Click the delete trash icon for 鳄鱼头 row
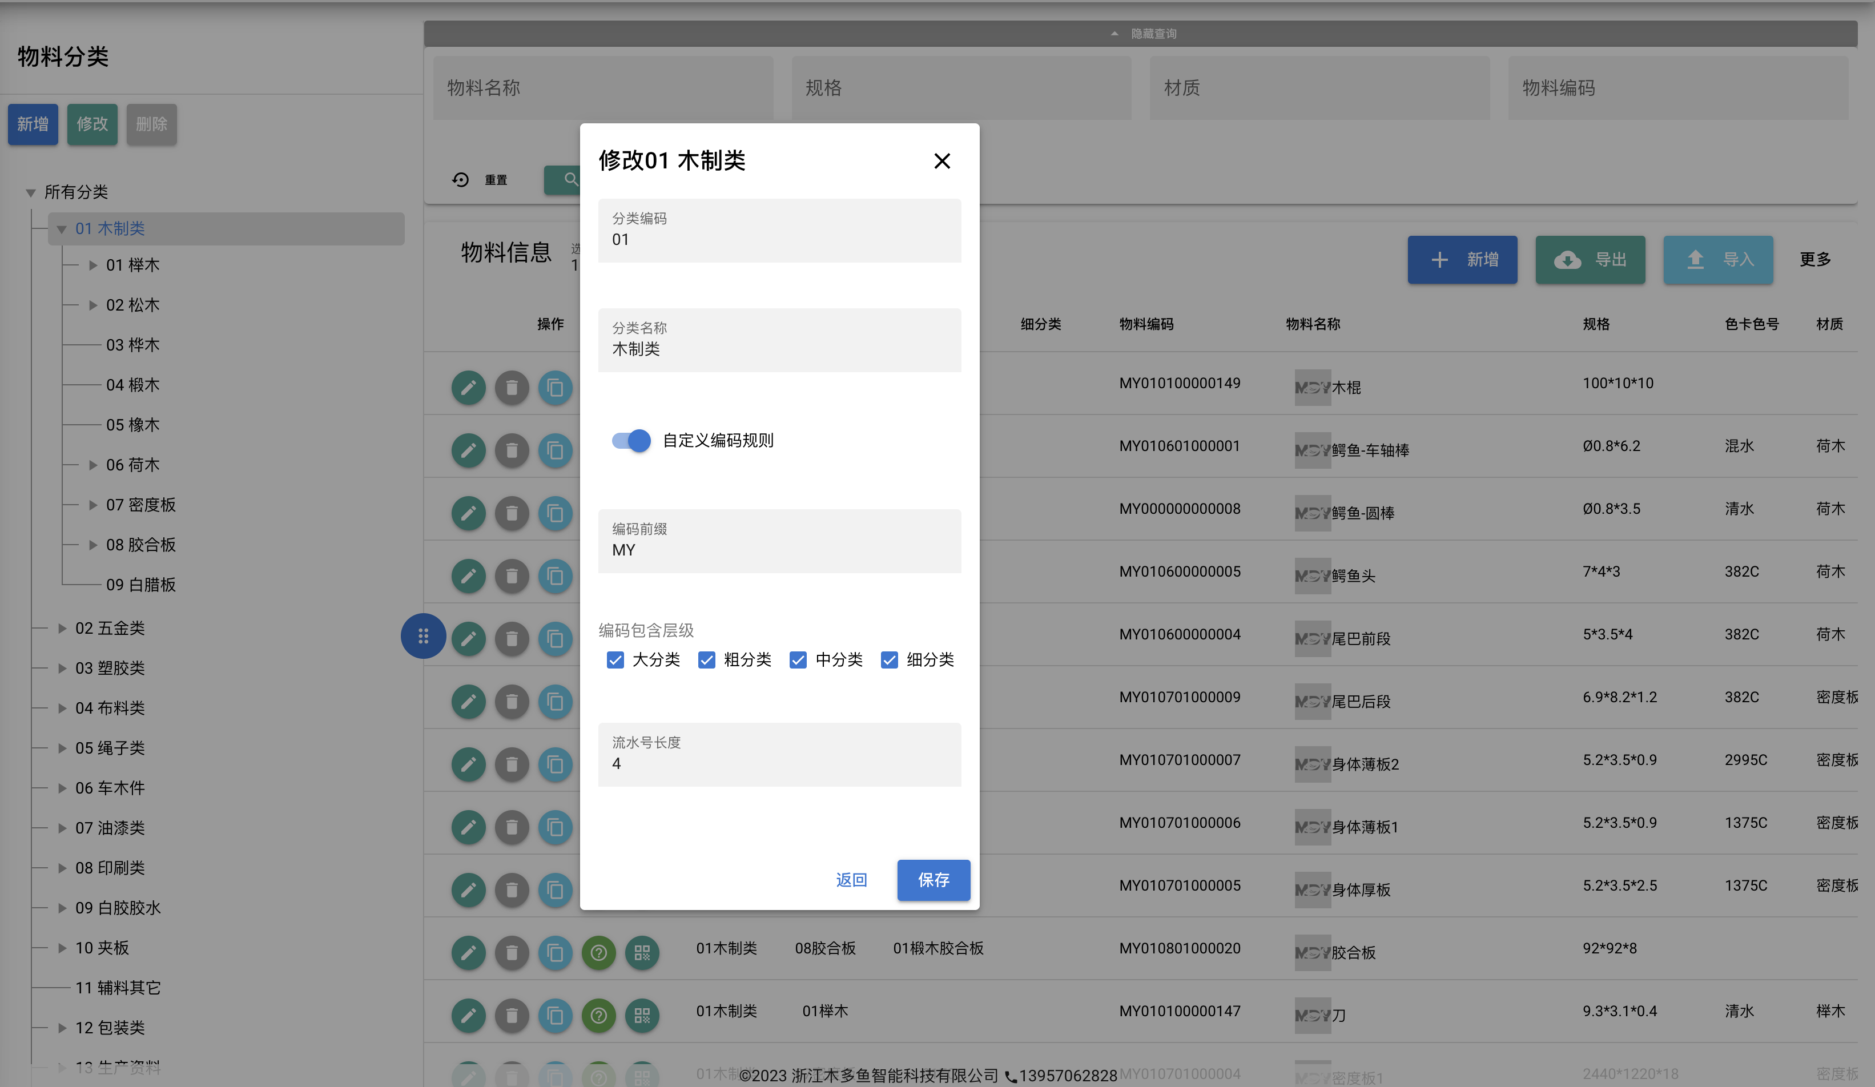Image resolution: width=1875 pixels, height=1087 pixels. [512, 576]
